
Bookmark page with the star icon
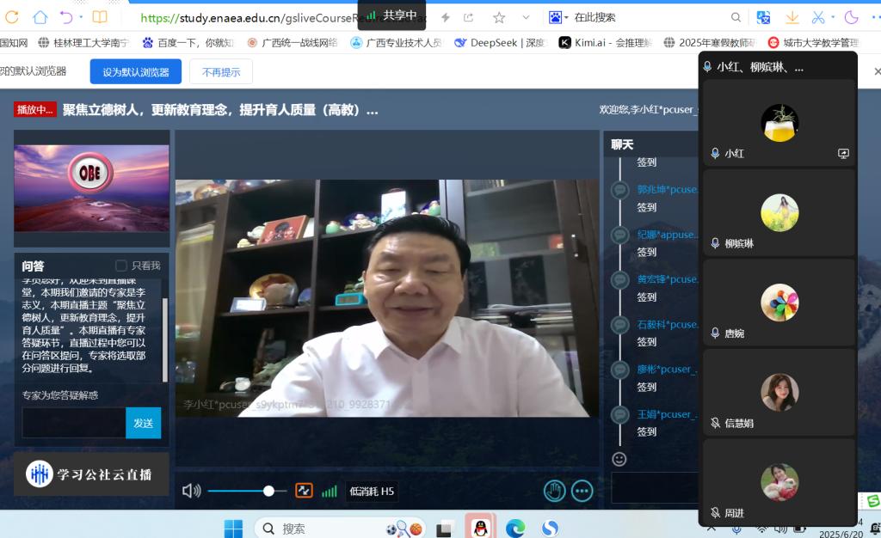click(x=499, y=17)
